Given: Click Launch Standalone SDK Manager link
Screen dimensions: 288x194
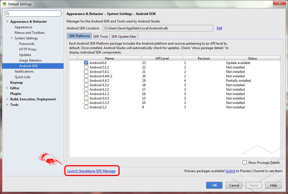Looking at the screenshot, I should pyautogui.click(x=92, y=171).
